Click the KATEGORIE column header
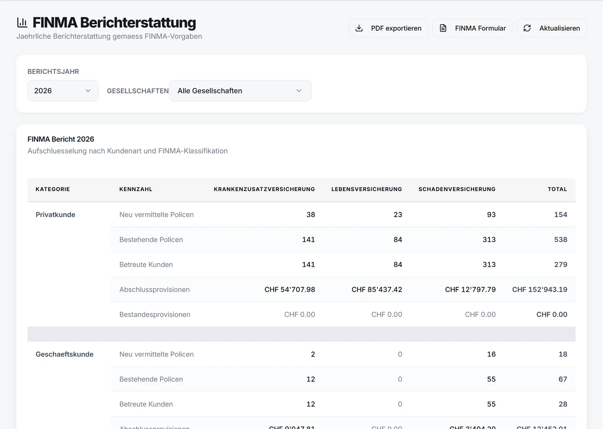This screenshot has height=429, width=603. tap(53, 189)
